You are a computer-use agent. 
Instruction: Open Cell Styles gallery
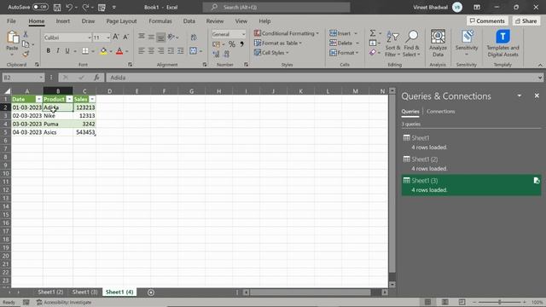271,53
